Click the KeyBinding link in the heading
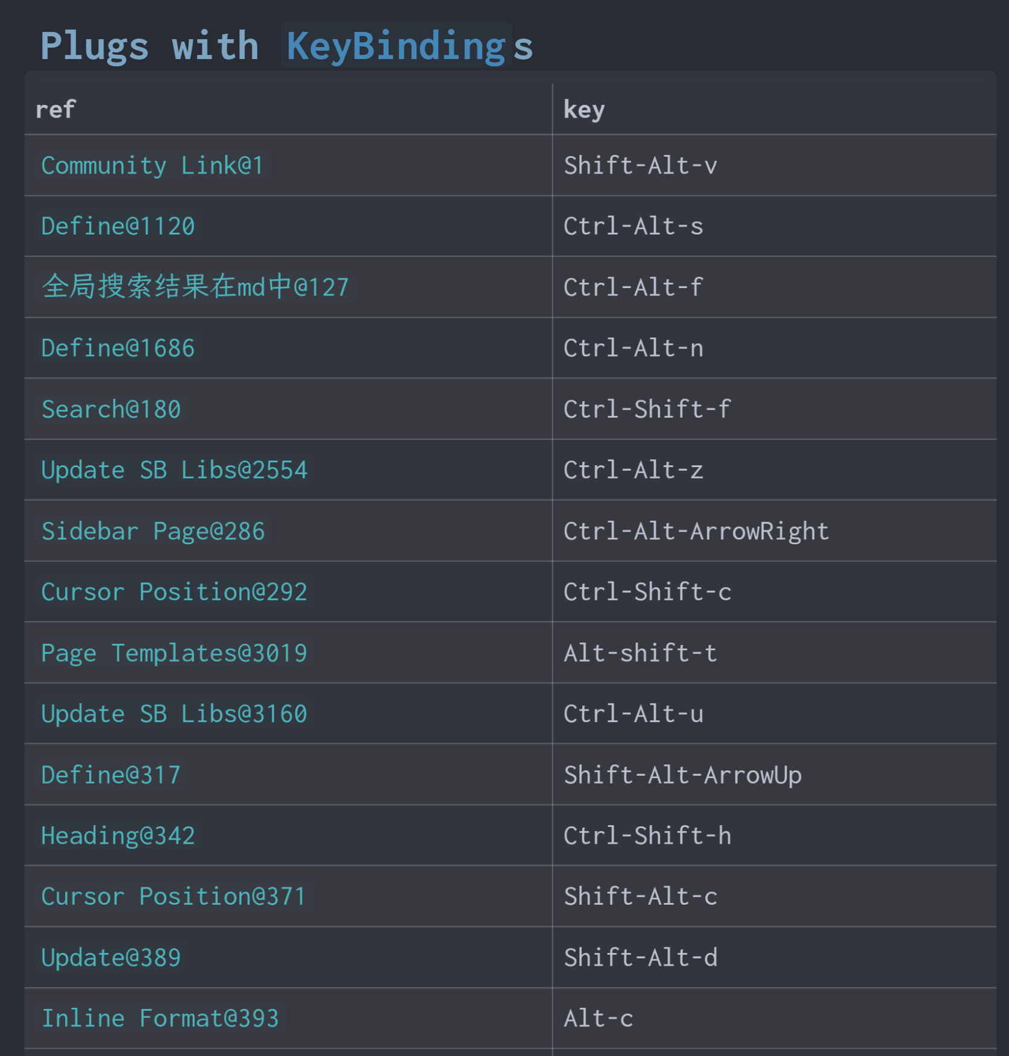 coord(396,46)
